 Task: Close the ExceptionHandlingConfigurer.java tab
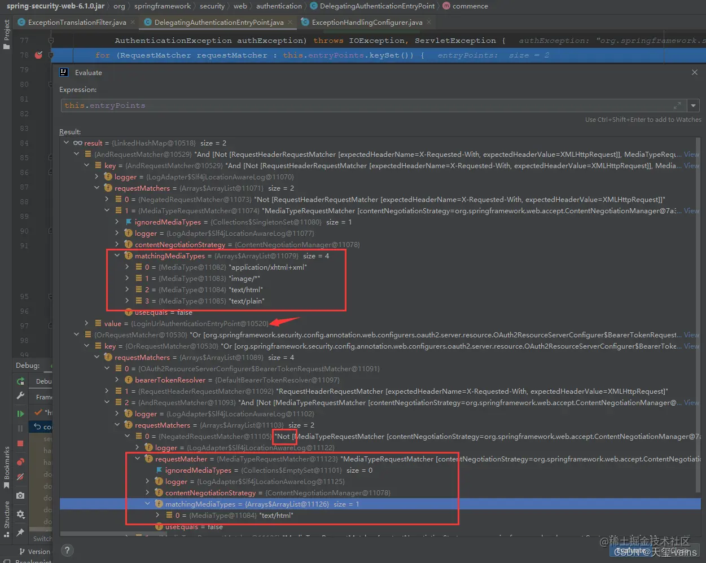point(429,22)
